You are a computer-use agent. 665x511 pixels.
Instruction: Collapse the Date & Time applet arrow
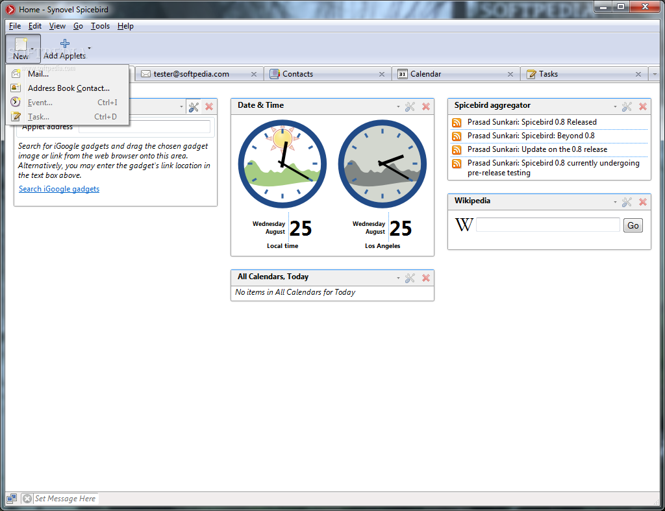[x=398, y=107]
